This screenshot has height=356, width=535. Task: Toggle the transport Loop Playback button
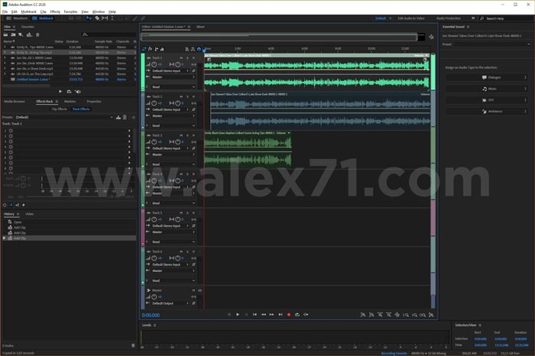point(297,315)
